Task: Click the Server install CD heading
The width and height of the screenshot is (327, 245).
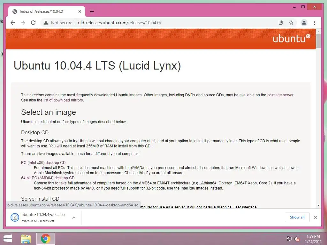Action: pyautogui.click(x=40, y=199)
